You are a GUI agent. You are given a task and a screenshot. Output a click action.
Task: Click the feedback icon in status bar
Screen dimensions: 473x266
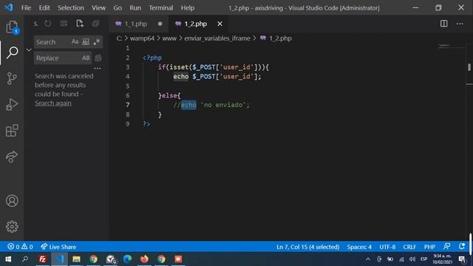tap(446, 247)
